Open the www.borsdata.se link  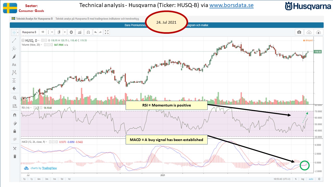click(x=231, y=5)
